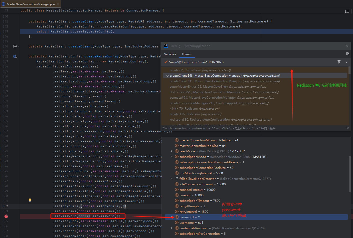Expand the password variable node
Screen dimensions: 353x238
(x=171, y=217)
